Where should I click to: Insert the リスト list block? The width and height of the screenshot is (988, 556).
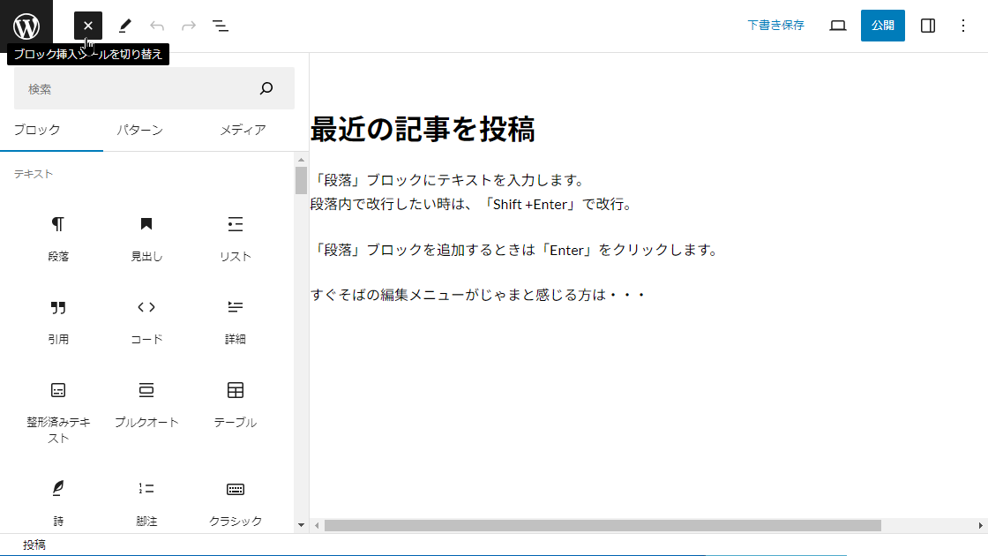click(236, 238)
